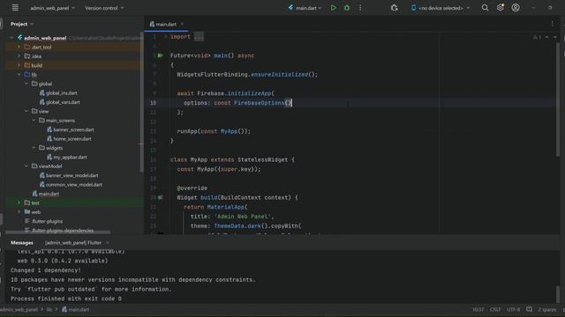Open home_screen.dart file
The width and height of the screenshot is (565, 317).
point(72,139)
